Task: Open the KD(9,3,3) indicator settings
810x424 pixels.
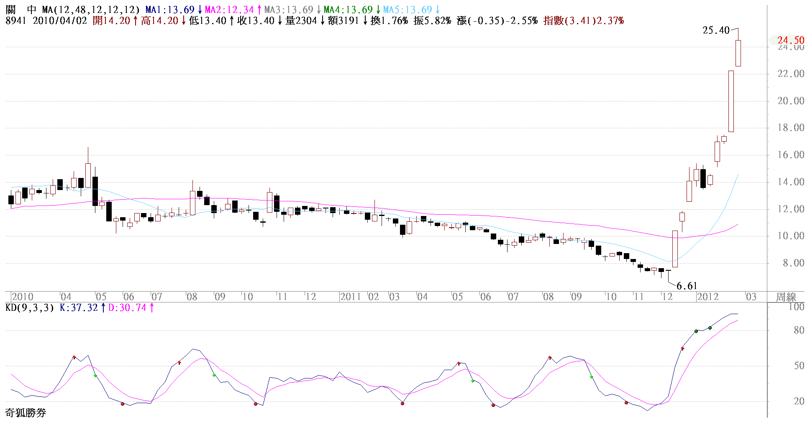Action: coord(30,308)
